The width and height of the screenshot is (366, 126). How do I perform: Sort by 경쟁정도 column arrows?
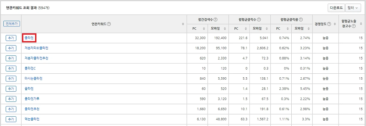click(x=334, y=24)
